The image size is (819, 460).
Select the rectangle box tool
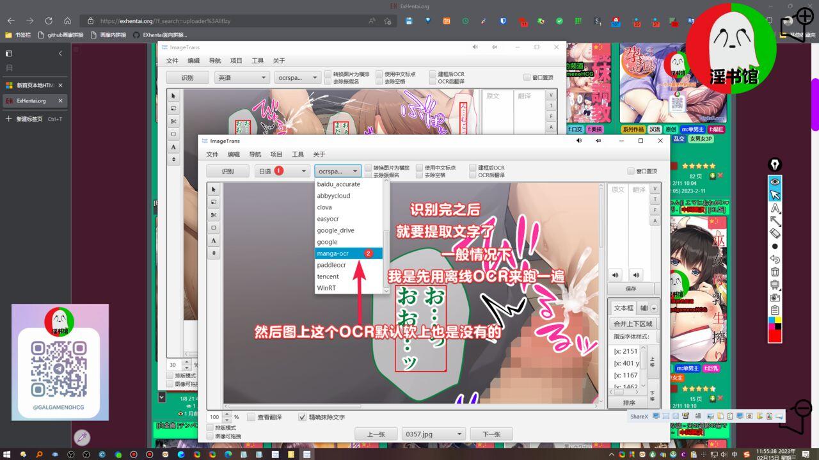click(214, 228)
